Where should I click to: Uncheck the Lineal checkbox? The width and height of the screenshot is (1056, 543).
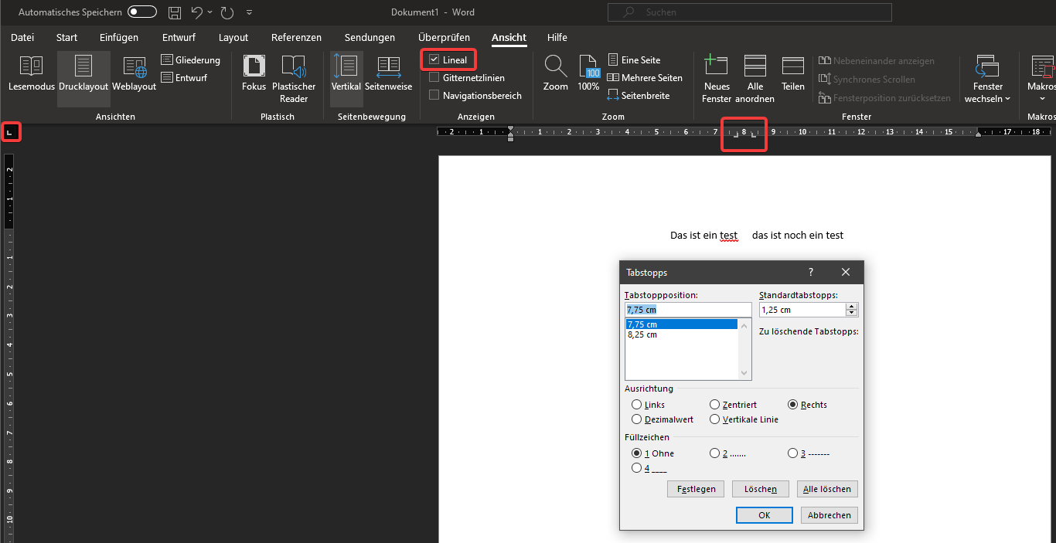[434, 59]
